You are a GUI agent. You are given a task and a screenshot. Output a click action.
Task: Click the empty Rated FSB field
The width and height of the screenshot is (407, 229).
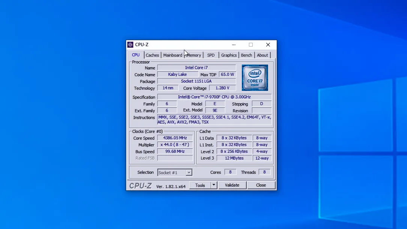coord(175,158)
